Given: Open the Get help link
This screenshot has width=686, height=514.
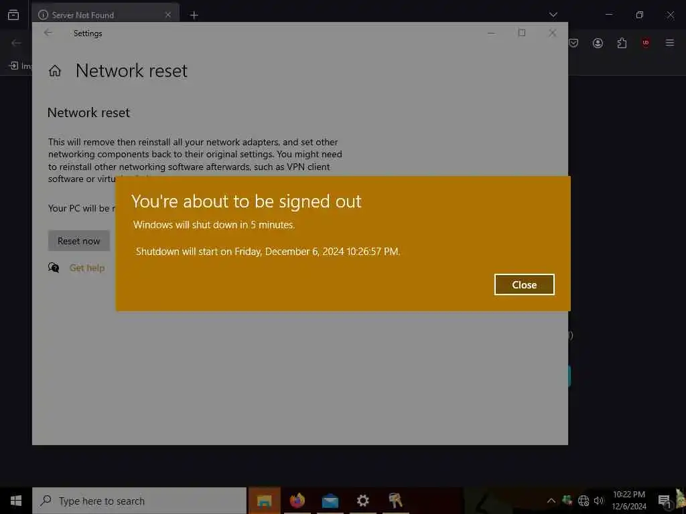Looking at the screenshot, I should click(87, 268).
